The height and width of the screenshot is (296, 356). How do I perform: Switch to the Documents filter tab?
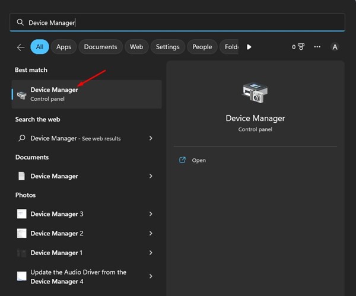point(101,47)
